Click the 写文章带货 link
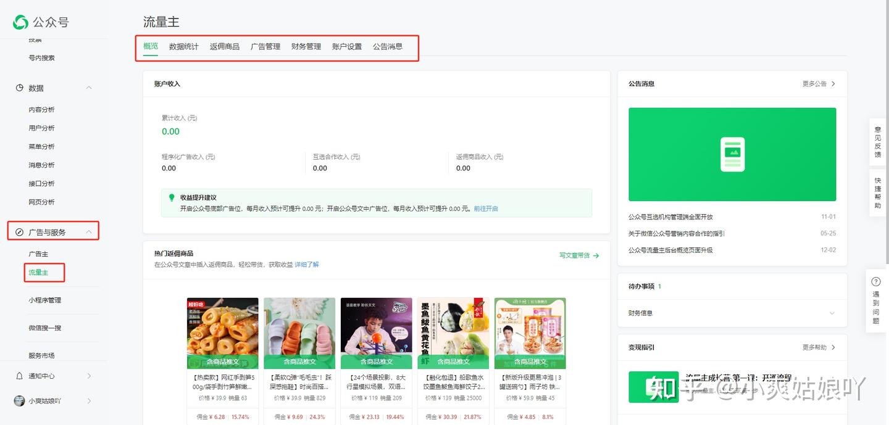 [x=575, y=255]
